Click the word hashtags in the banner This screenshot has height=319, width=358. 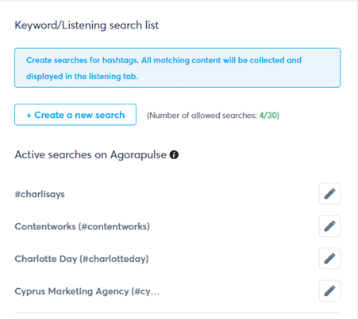(121, 60)
